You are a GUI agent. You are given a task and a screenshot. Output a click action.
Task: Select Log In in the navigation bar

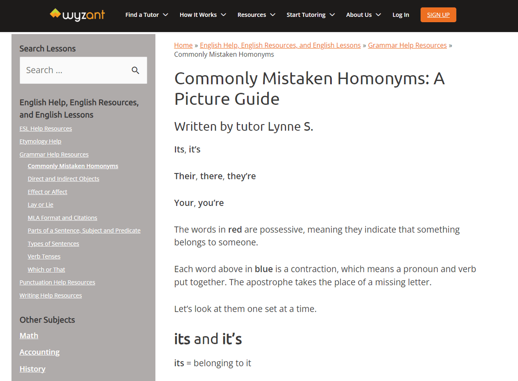[400, 15]
